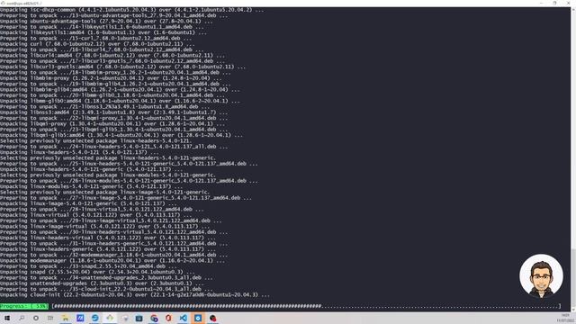Click line Unpacking libnss3:amd64
576x324 pixels.
114,112
